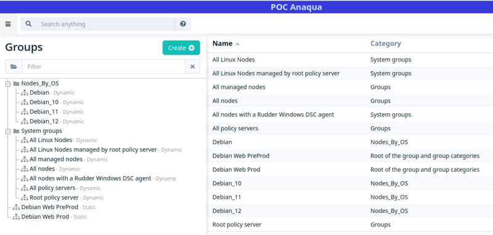Select Debian_10 in the groups tree
Image resolution: width=493 pixels, height=235 pixels.
tap(44, 102)
